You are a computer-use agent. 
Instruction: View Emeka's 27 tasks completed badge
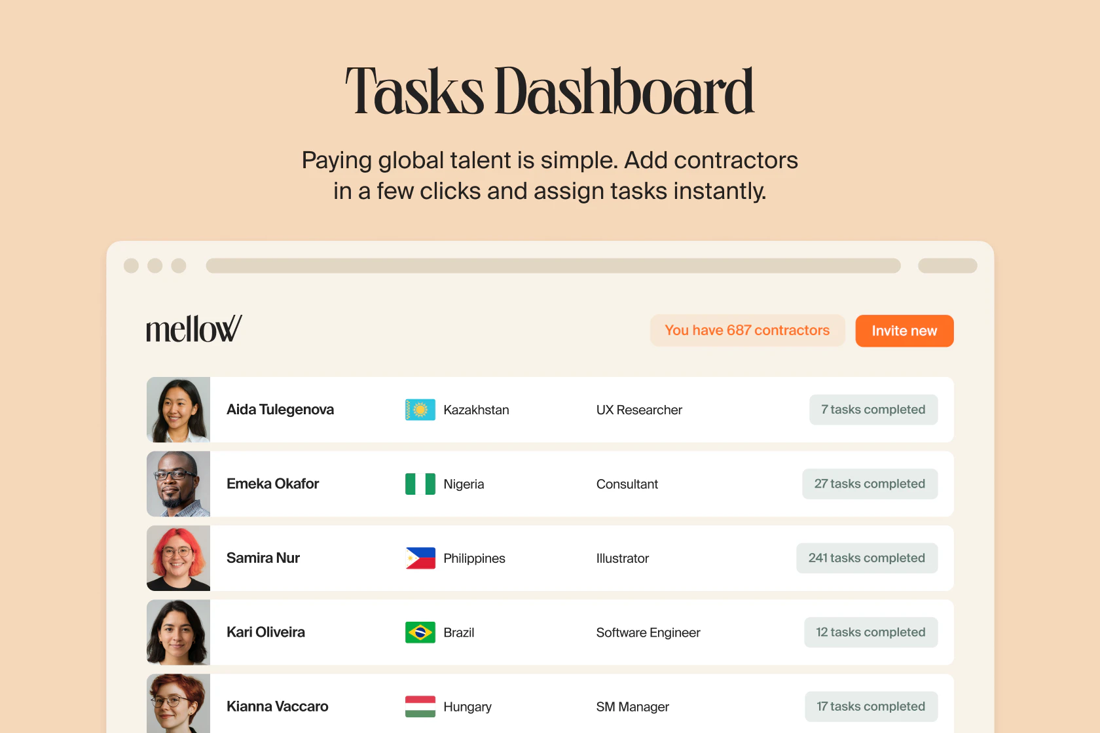coord(870,484)
